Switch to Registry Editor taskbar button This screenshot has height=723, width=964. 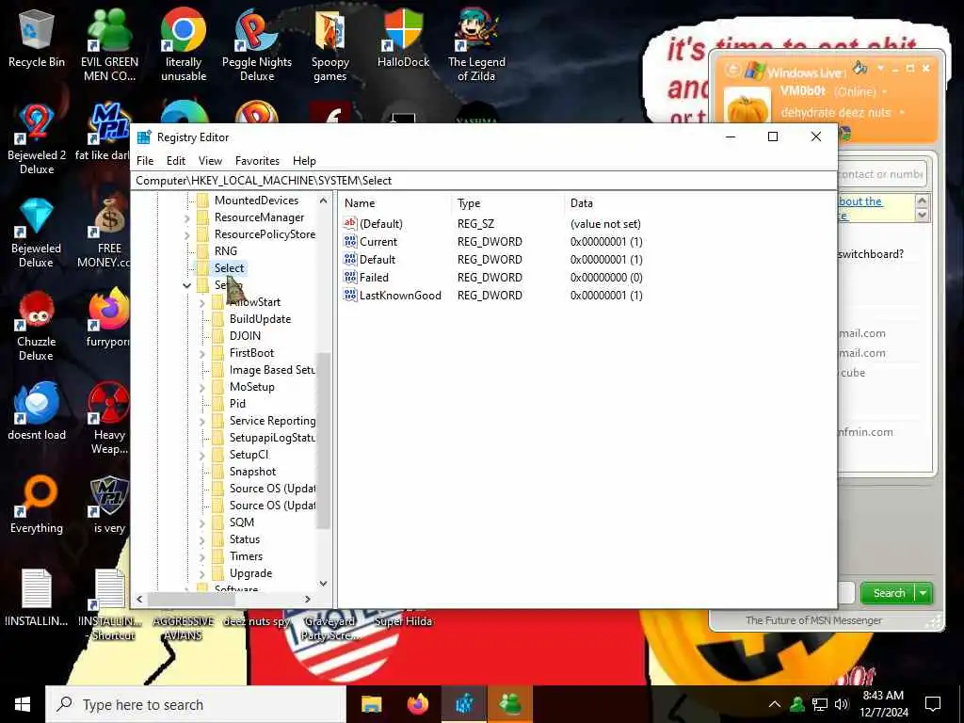pyautogui.click(x=464, y=704)
